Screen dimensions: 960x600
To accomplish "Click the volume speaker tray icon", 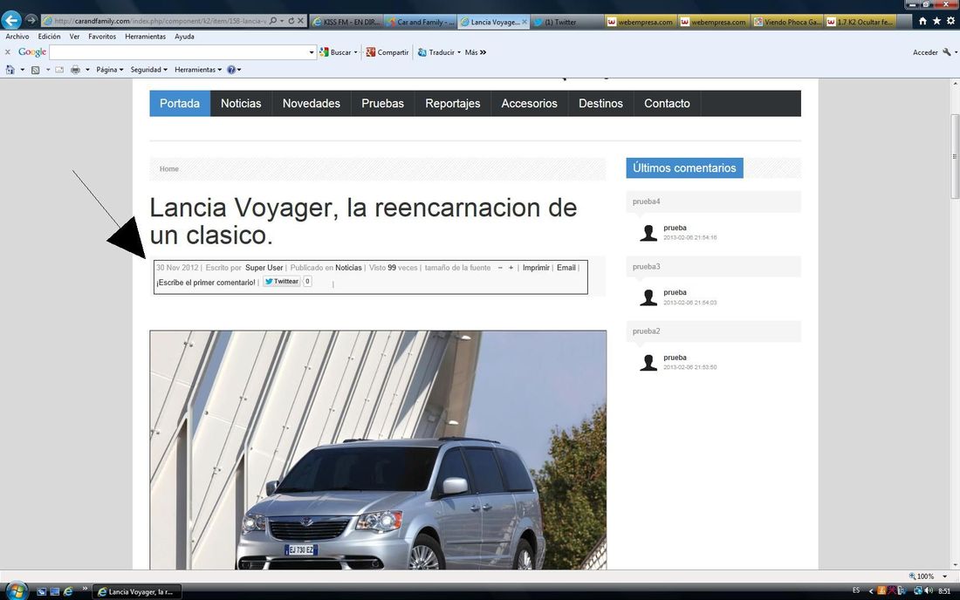I will click(929, 590).
